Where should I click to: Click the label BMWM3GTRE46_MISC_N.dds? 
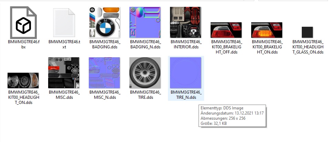pyautogui.click(x=105, y=95)
